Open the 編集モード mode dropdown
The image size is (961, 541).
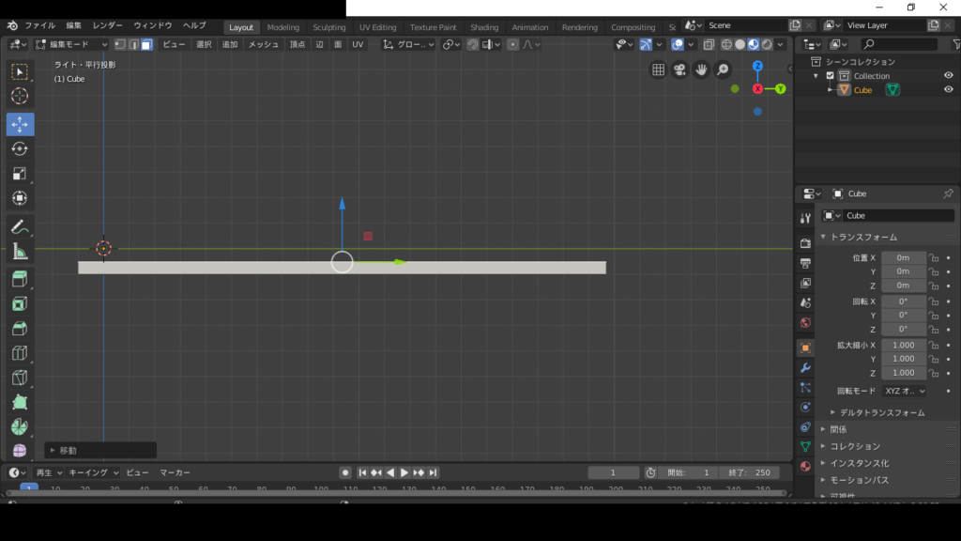point(71,44)
